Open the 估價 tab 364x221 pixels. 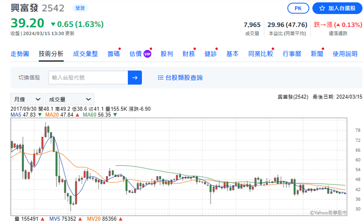pos(136,54)
